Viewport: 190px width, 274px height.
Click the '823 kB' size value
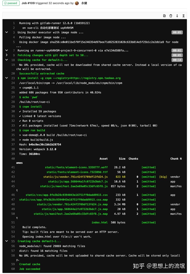tap(121, 177)
